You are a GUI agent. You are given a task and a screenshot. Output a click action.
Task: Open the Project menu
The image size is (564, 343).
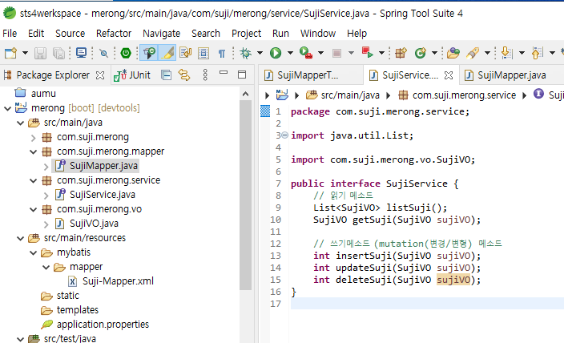(x=247, y=34)
